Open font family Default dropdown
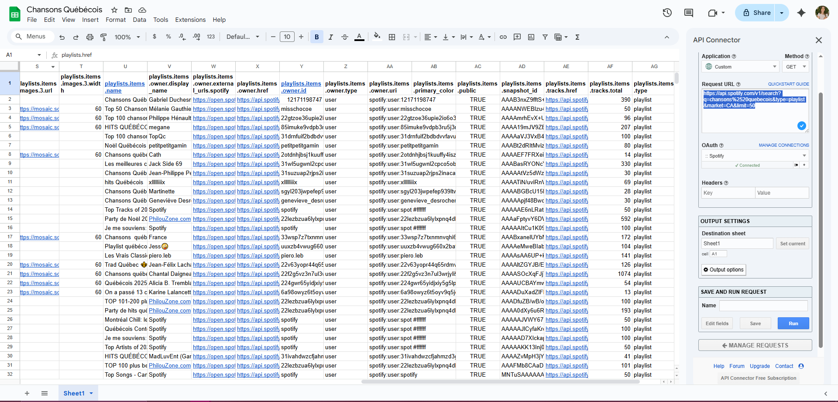838x402 pixels. (243, 37)
